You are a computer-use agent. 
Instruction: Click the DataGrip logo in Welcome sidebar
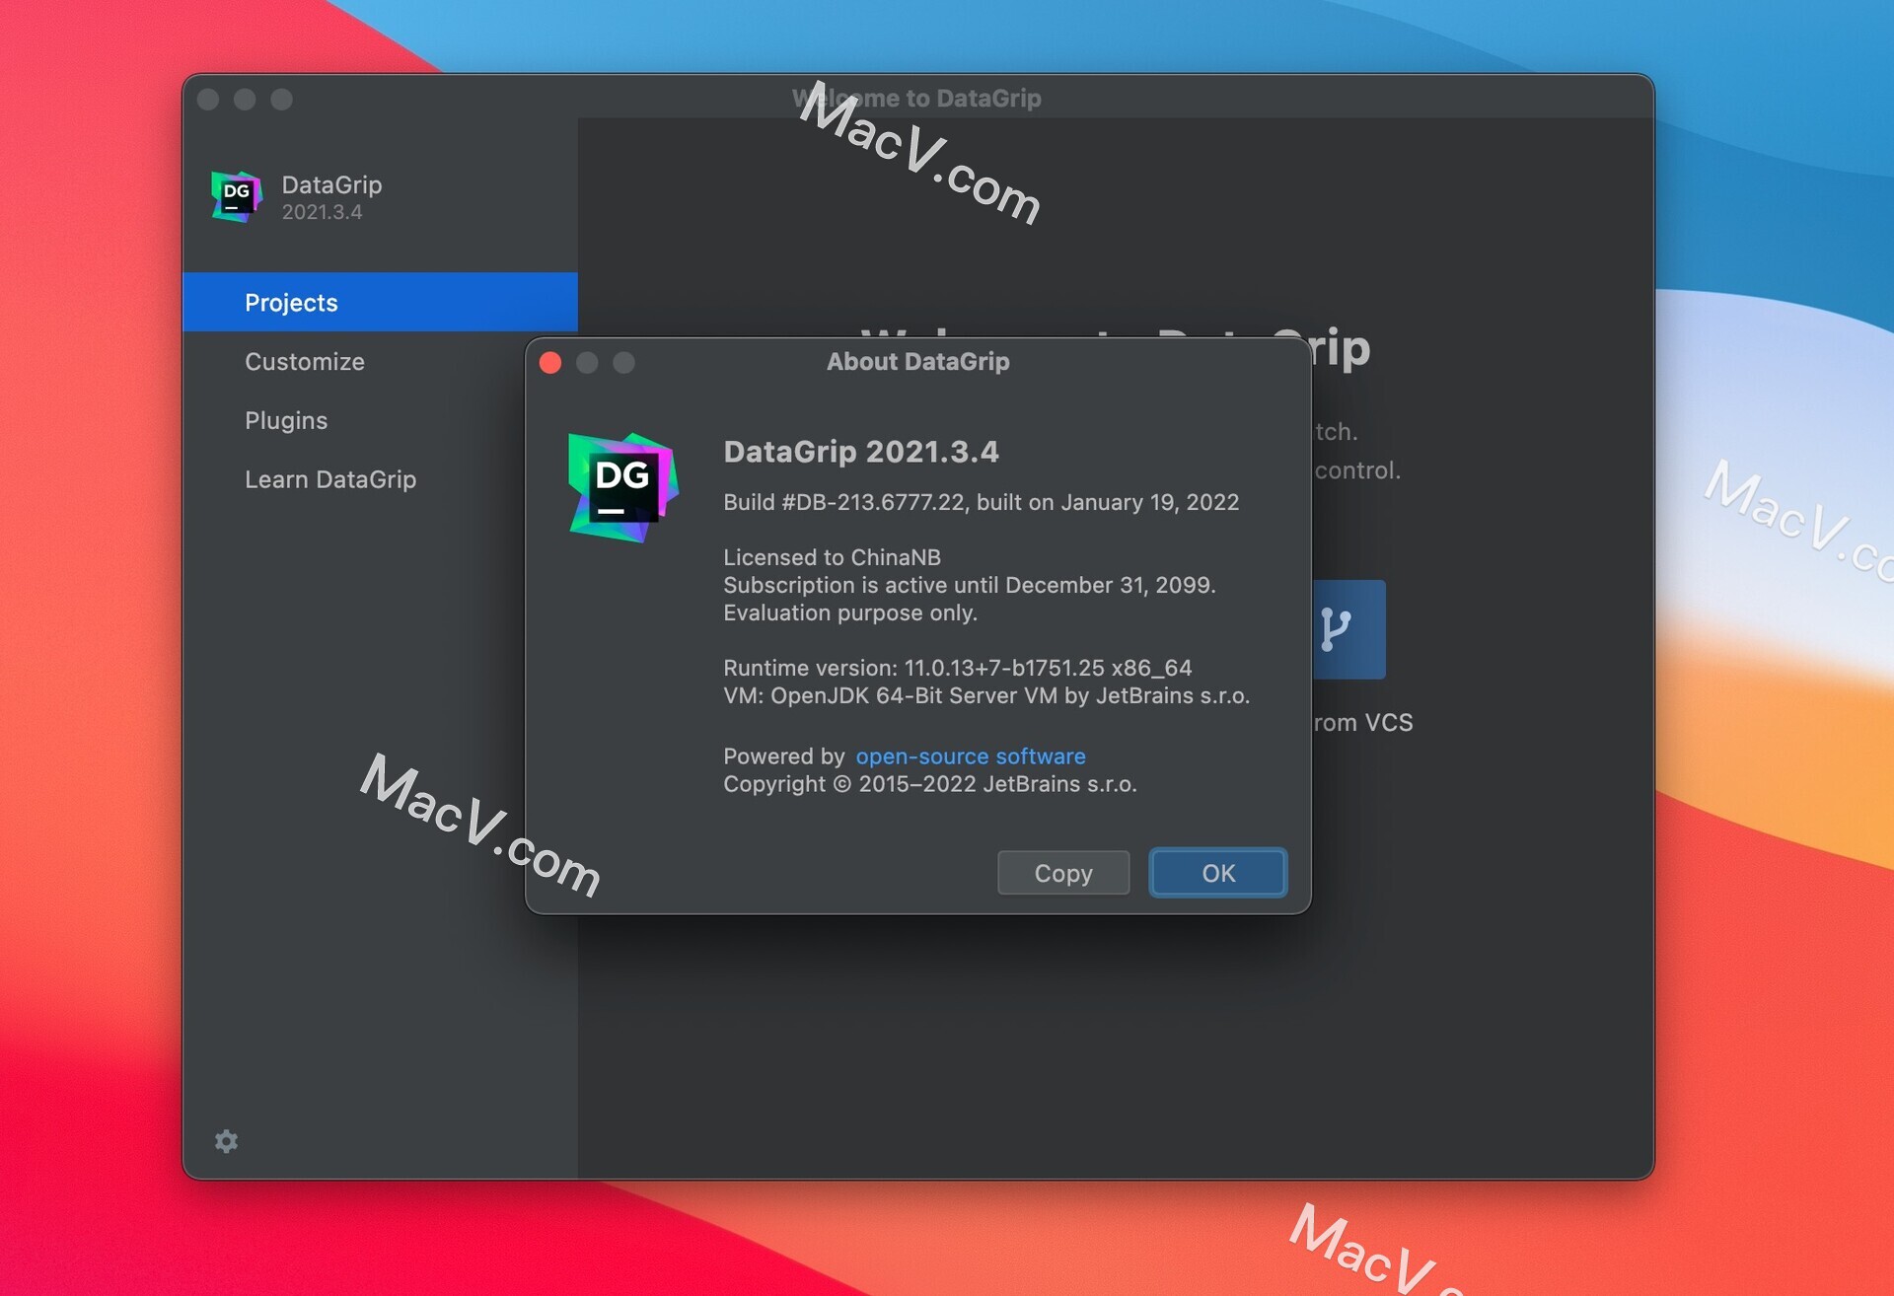tap(236, 196)
